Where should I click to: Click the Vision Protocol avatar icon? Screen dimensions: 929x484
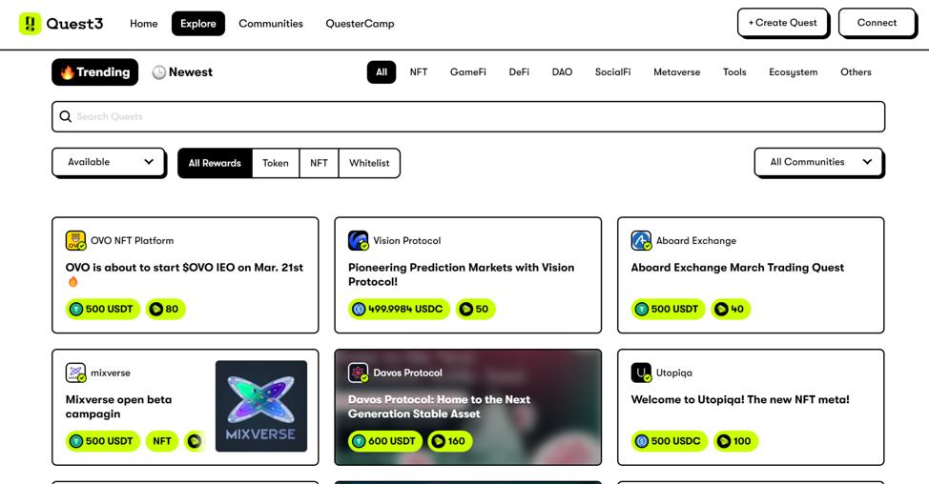(359, 241)
